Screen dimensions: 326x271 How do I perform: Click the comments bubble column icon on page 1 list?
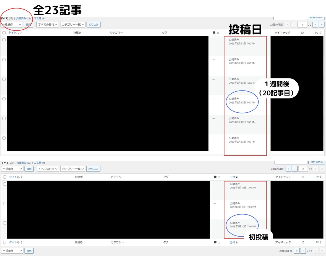[214, 33]
